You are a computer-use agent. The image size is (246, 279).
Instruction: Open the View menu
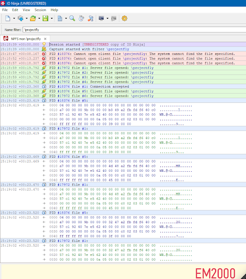point(26,10)
